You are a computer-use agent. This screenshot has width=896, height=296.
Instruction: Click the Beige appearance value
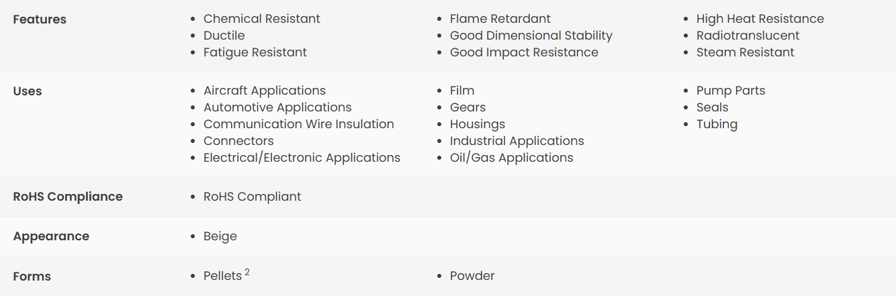click(x=220, y=236)
